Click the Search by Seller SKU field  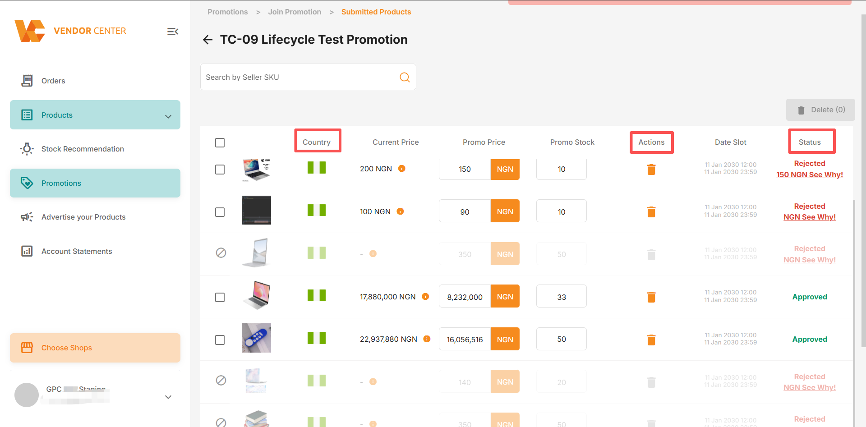pos(299,77)
